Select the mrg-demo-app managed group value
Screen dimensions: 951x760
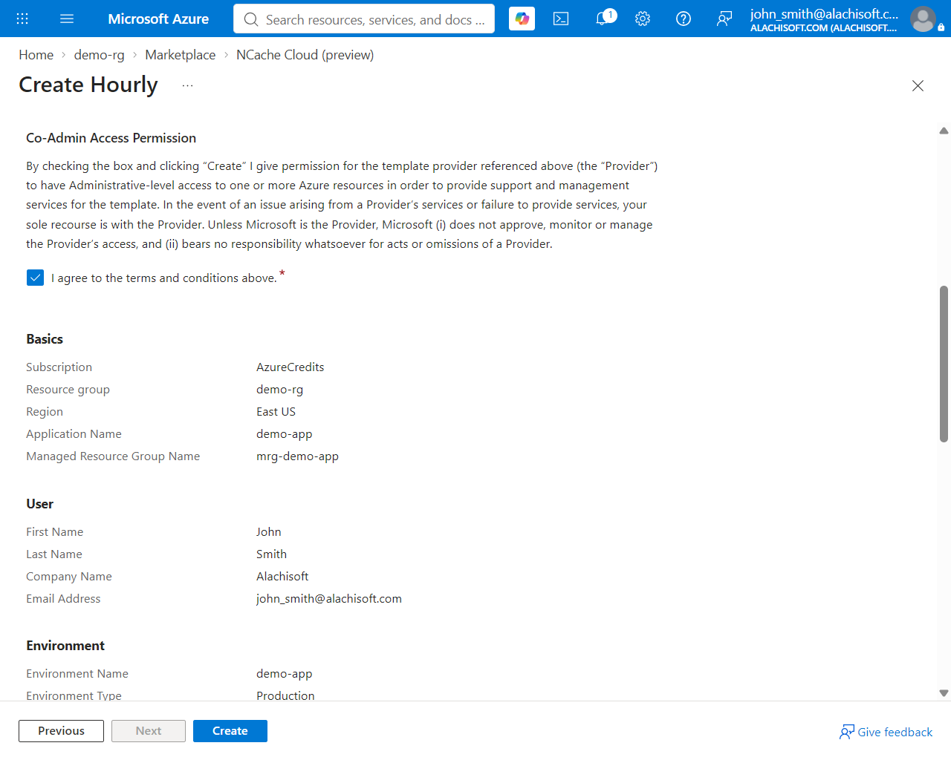click(297, 456)
